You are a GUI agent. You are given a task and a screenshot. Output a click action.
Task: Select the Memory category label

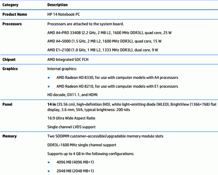10,136
